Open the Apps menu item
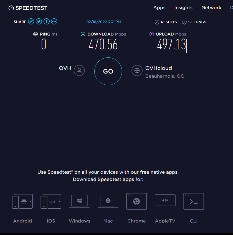233x235 pixels. (x=159, y=8)
